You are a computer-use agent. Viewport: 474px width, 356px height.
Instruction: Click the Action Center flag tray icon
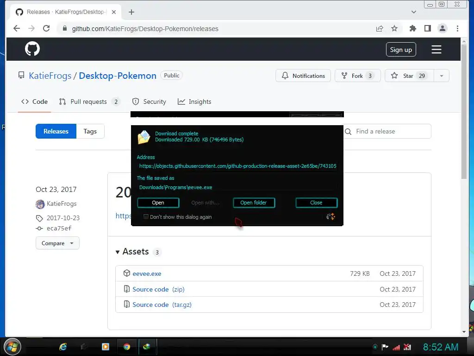385,347
